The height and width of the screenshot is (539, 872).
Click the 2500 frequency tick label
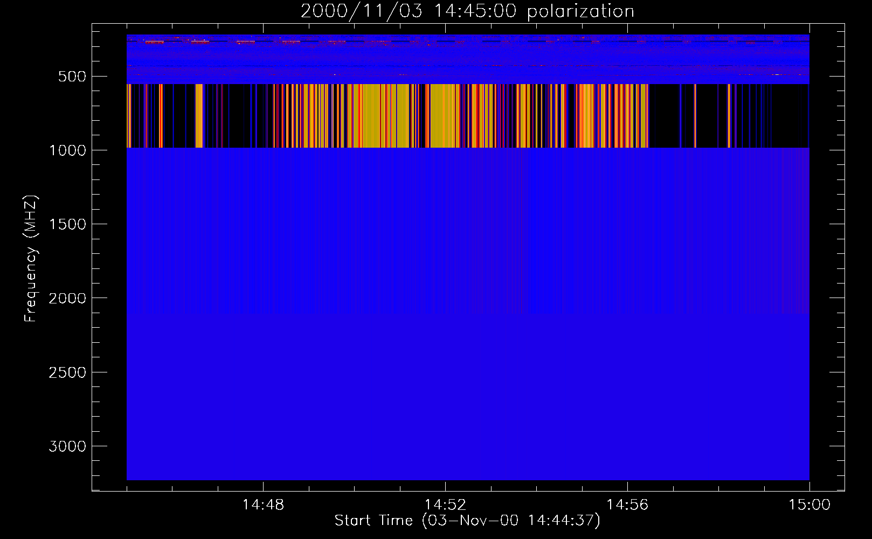click(x=67, y=372)
